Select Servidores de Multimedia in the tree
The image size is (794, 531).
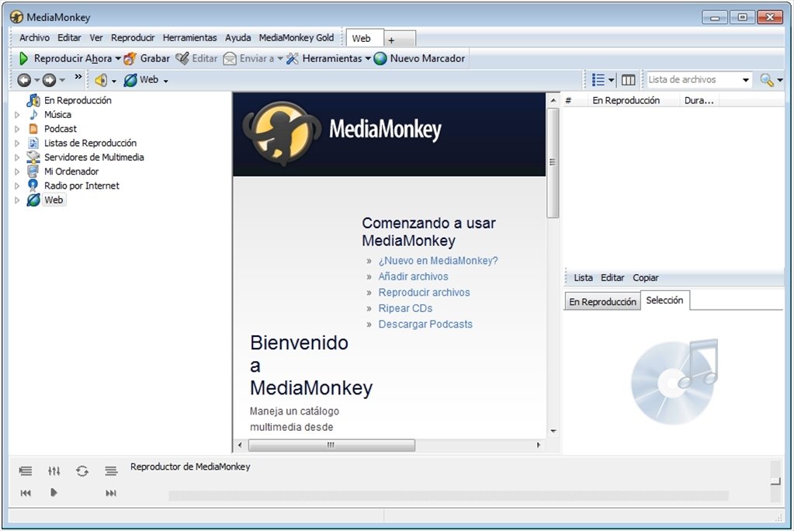click(94, 157)
